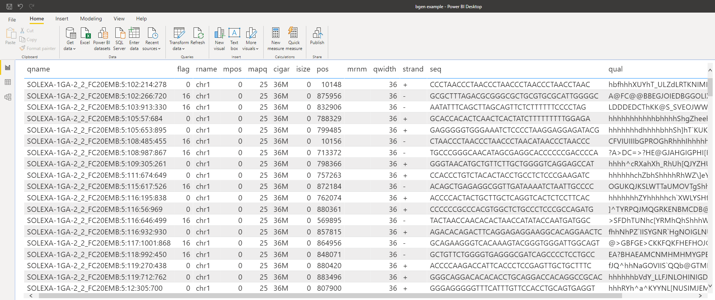Expand More visuals dropdown
Image resolution: width=715 pixels, height=300 pixels.
tap(251, 39)
